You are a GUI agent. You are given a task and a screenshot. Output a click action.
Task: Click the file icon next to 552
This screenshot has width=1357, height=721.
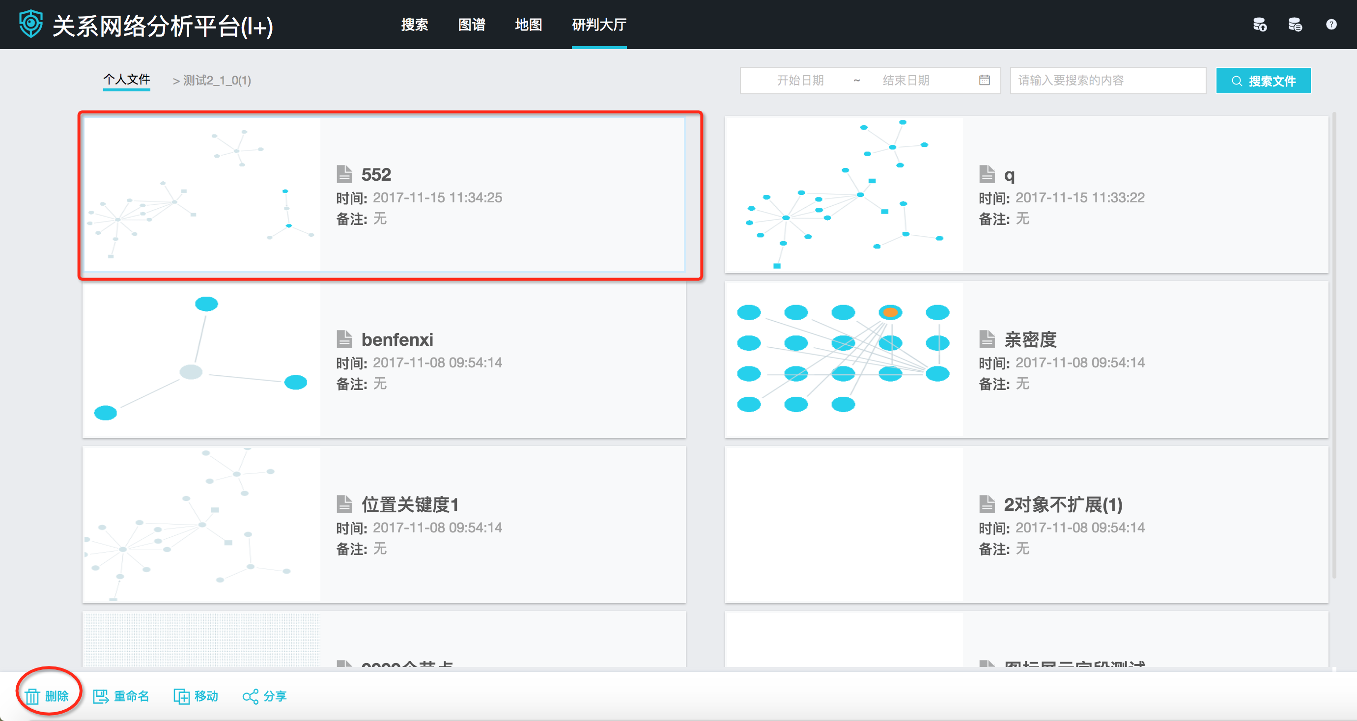(344, 174)
